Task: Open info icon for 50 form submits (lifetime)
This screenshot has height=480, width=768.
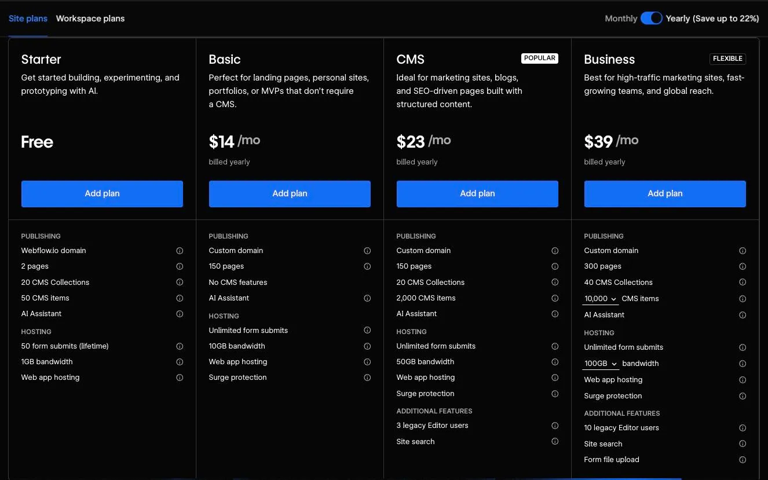Action: tap(180, 346)
